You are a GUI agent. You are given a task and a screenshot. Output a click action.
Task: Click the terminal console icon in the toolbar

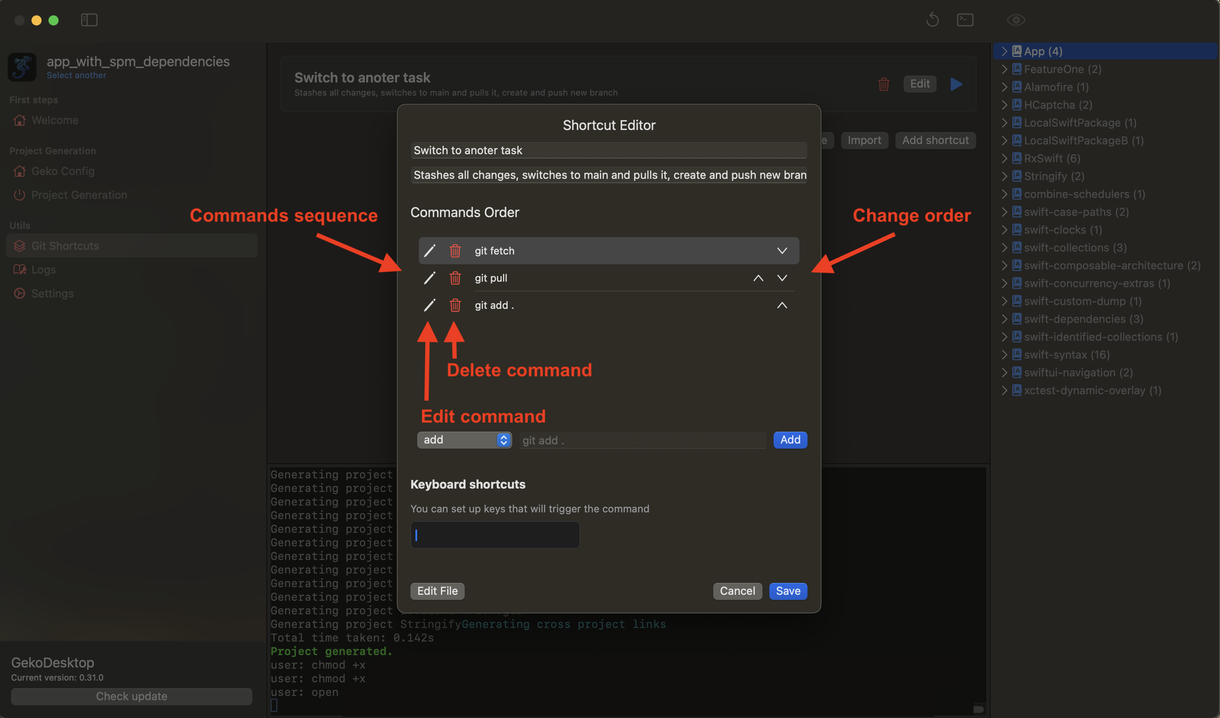pyautogui.click(x=965, y=20)
